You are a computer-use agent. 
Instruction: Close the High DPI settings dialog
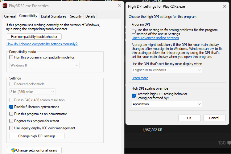point(225,6)
